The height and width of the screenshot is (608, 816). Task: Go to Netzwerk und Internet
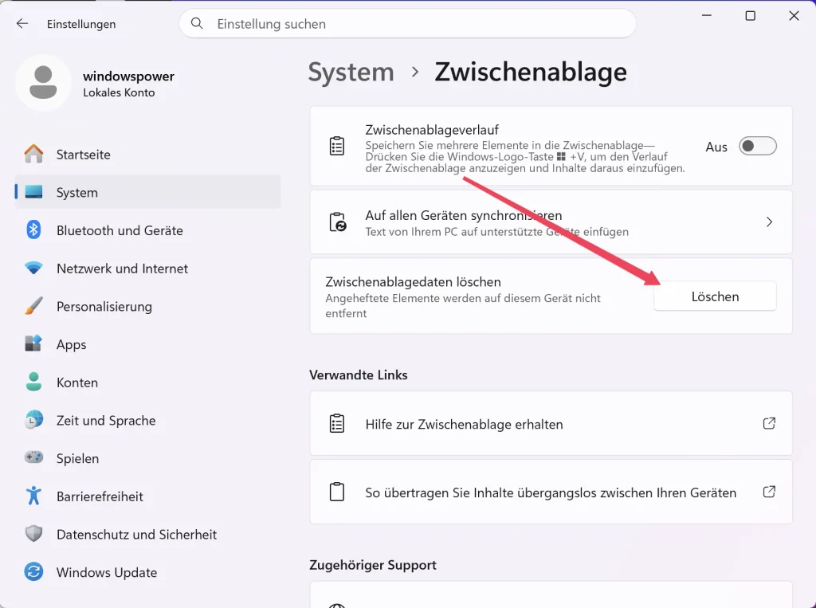pyautogui.click(x=147, y=269)
